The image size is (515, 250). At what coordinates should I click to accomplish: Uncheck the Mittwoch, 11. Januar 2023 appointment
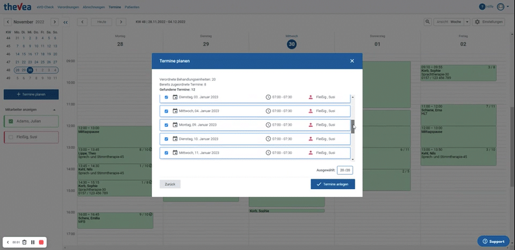point(166,153)
